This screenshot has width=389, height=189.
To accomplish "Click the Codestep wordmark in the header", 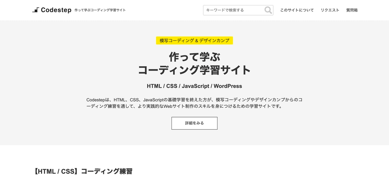I will point(56,10).
